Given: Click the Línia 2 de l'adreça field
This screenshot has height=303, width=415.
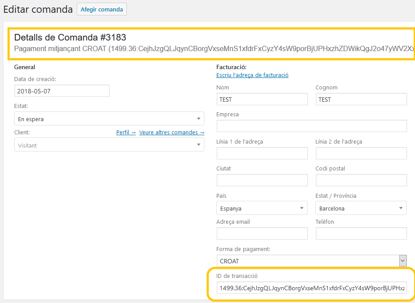Looking at the screenshot, I should click(x=361, y=154).
